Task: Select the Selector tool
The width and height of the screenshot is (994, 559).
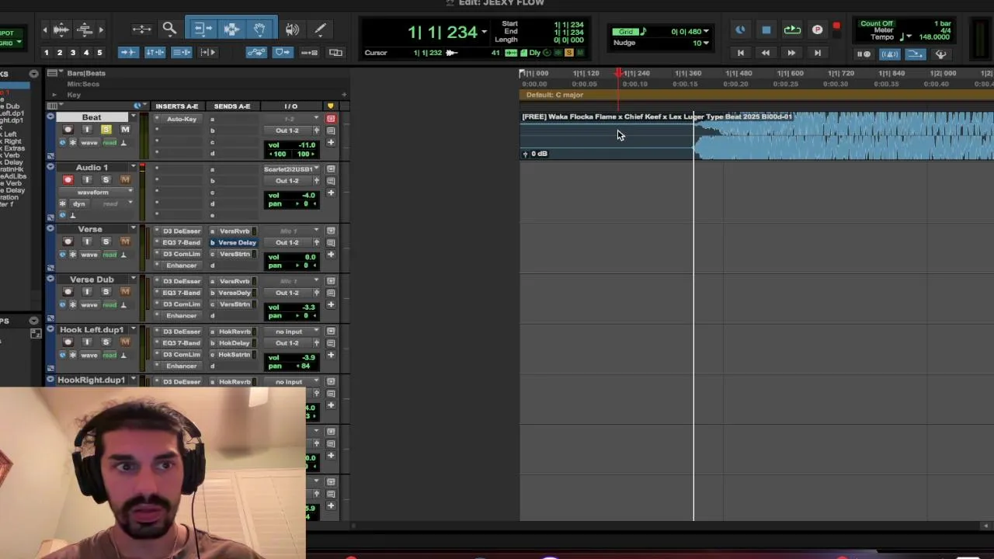Action: point(231,30)
